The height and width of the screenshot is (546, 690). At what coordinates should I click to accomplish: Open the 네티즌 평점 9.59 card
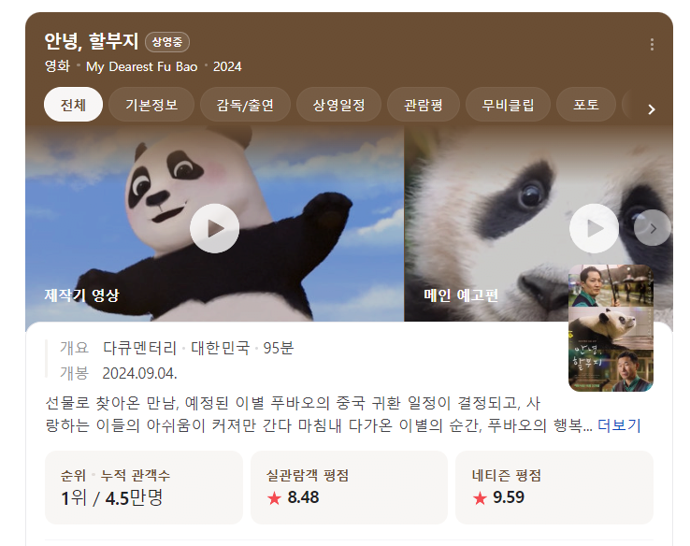tap(554, 487)
